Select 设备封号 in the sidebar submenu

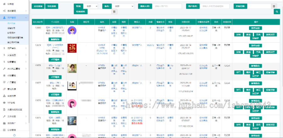coord(11,28)
